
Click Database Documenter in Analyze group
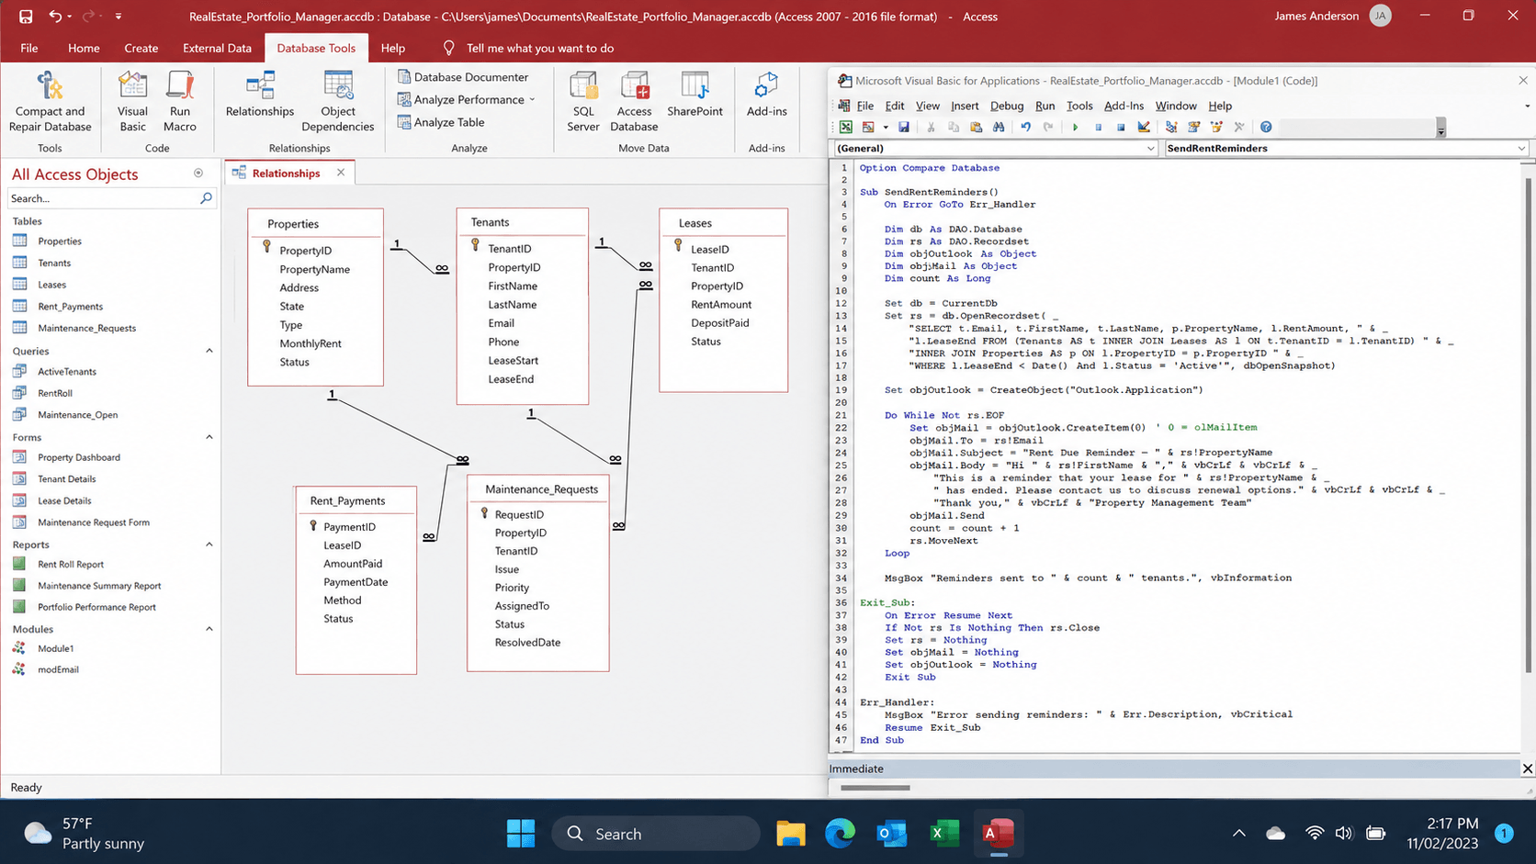click(464, 77)
